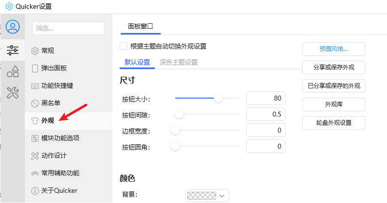Open the user account avatar icon
Viewport: 387px width, 203px height.
13,27
